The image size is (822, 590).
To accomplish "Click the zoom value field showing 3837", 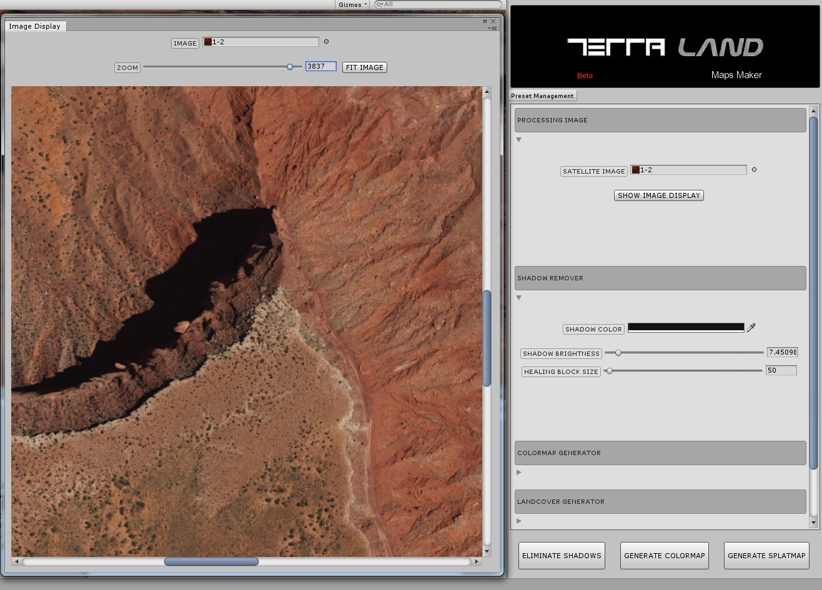I will tap(320, 66).
